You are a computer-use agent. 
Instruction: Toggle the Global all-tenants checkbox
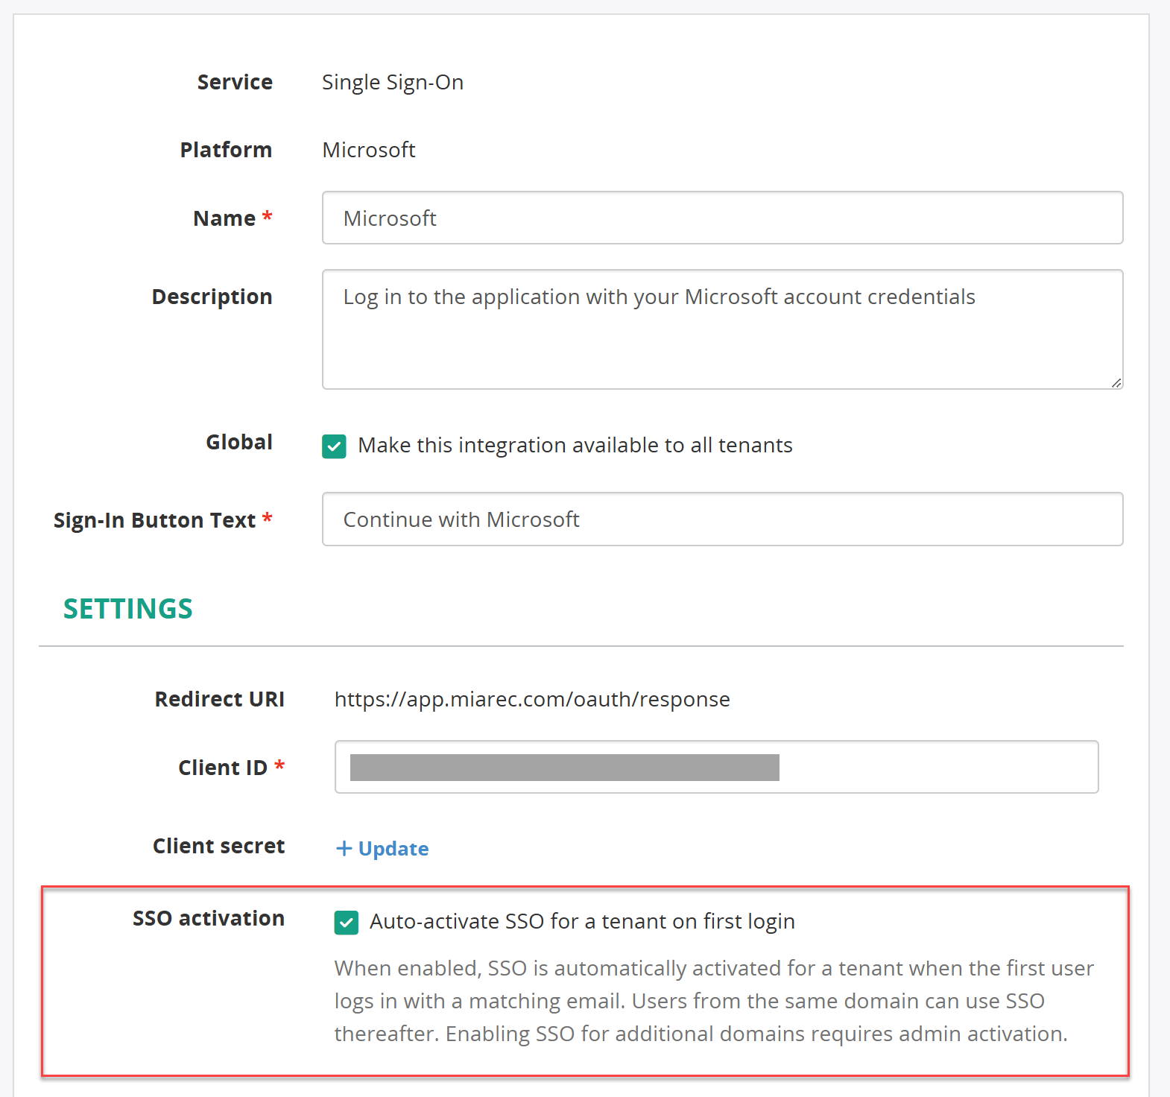(334, 446)
